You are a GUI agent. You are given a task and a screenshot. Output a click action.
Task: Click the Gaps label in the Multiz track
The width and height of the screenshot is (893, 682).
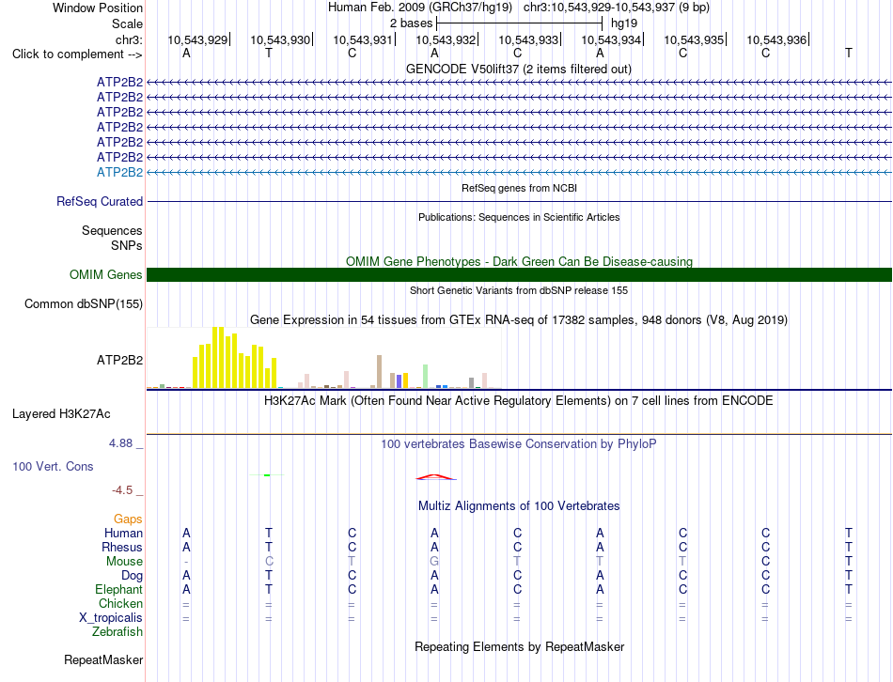[x=128, y=519]
